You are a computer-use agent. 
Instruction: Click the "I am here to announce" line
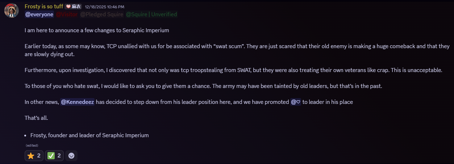(97, 30)
